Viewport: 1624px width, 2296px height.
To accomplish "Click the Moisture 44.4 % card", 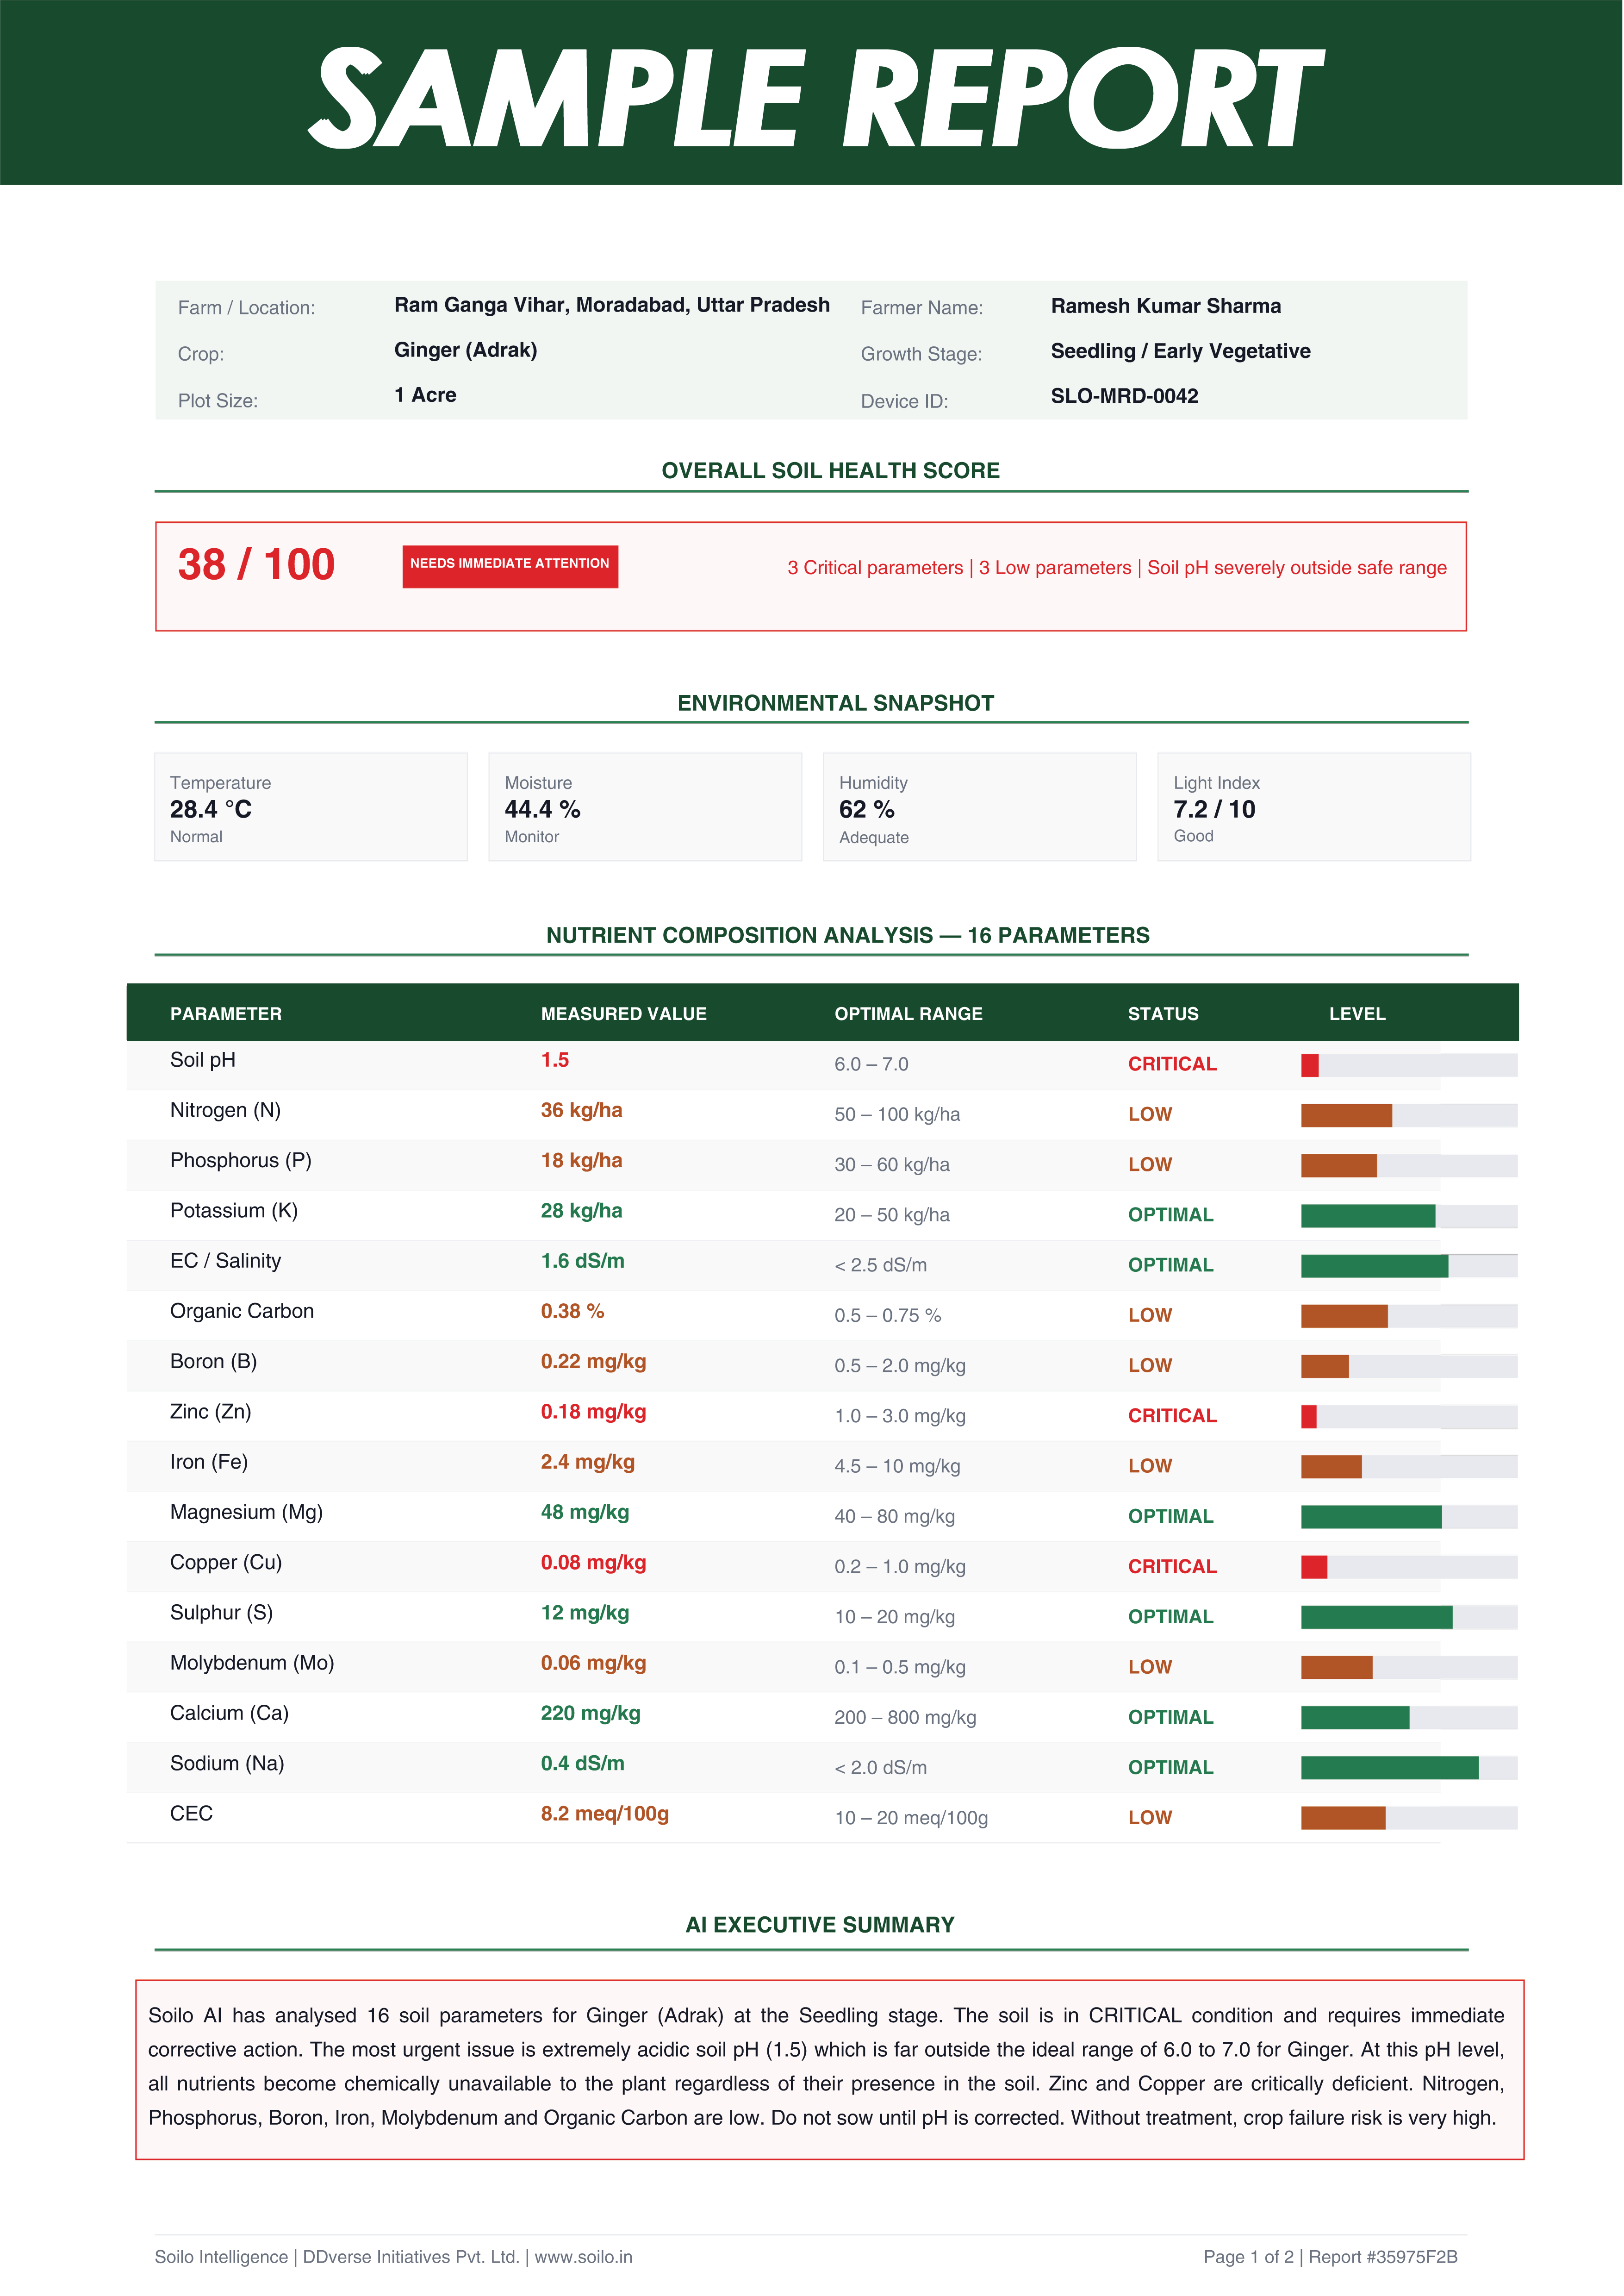I will click(x=645, y=807).
